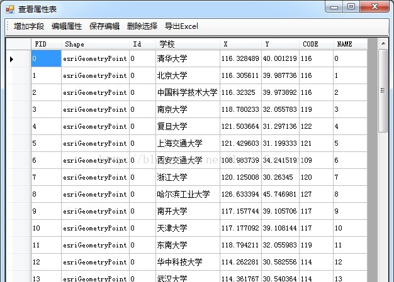
Task: Select row header of 北京大学 row
Action: (x=19, y=75)
